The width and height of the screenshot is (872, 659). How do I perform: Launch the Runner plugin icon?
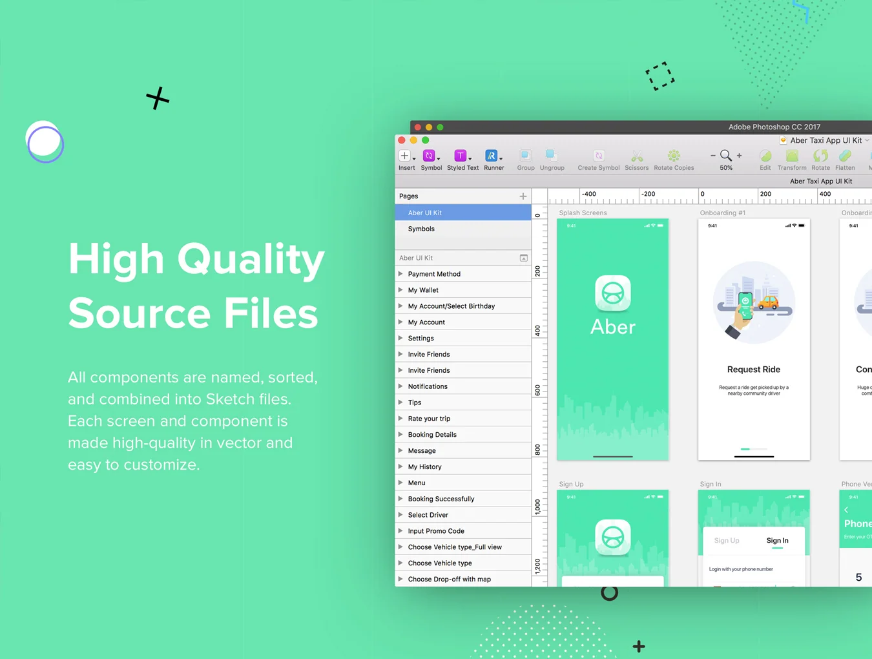tap(492, 156)
